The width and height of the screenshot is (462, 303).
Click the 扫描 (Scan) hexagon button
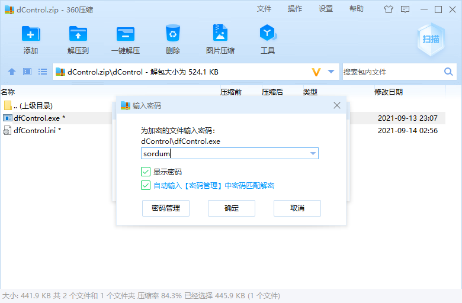[431, 40]
